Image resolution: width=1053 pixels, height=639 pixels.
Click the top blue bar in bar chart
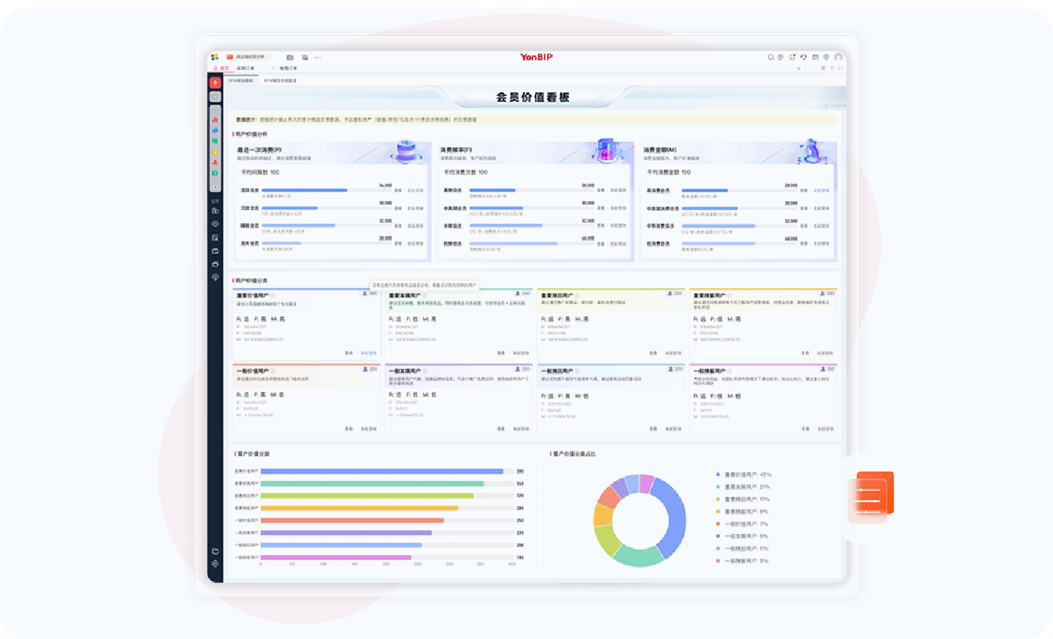(381, 472)
